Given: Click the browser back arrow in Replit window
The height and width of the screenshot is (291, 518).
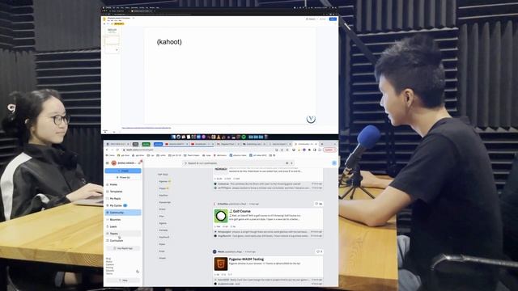Looking at the screenshot, I should click(x=107, y=150).
